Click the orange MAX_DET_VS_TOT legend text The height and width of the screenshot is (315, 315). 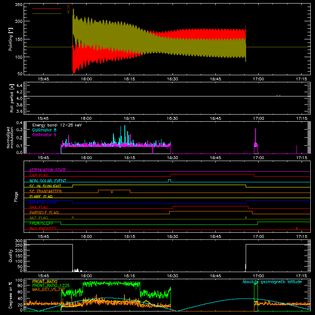[x=48, y=289]
